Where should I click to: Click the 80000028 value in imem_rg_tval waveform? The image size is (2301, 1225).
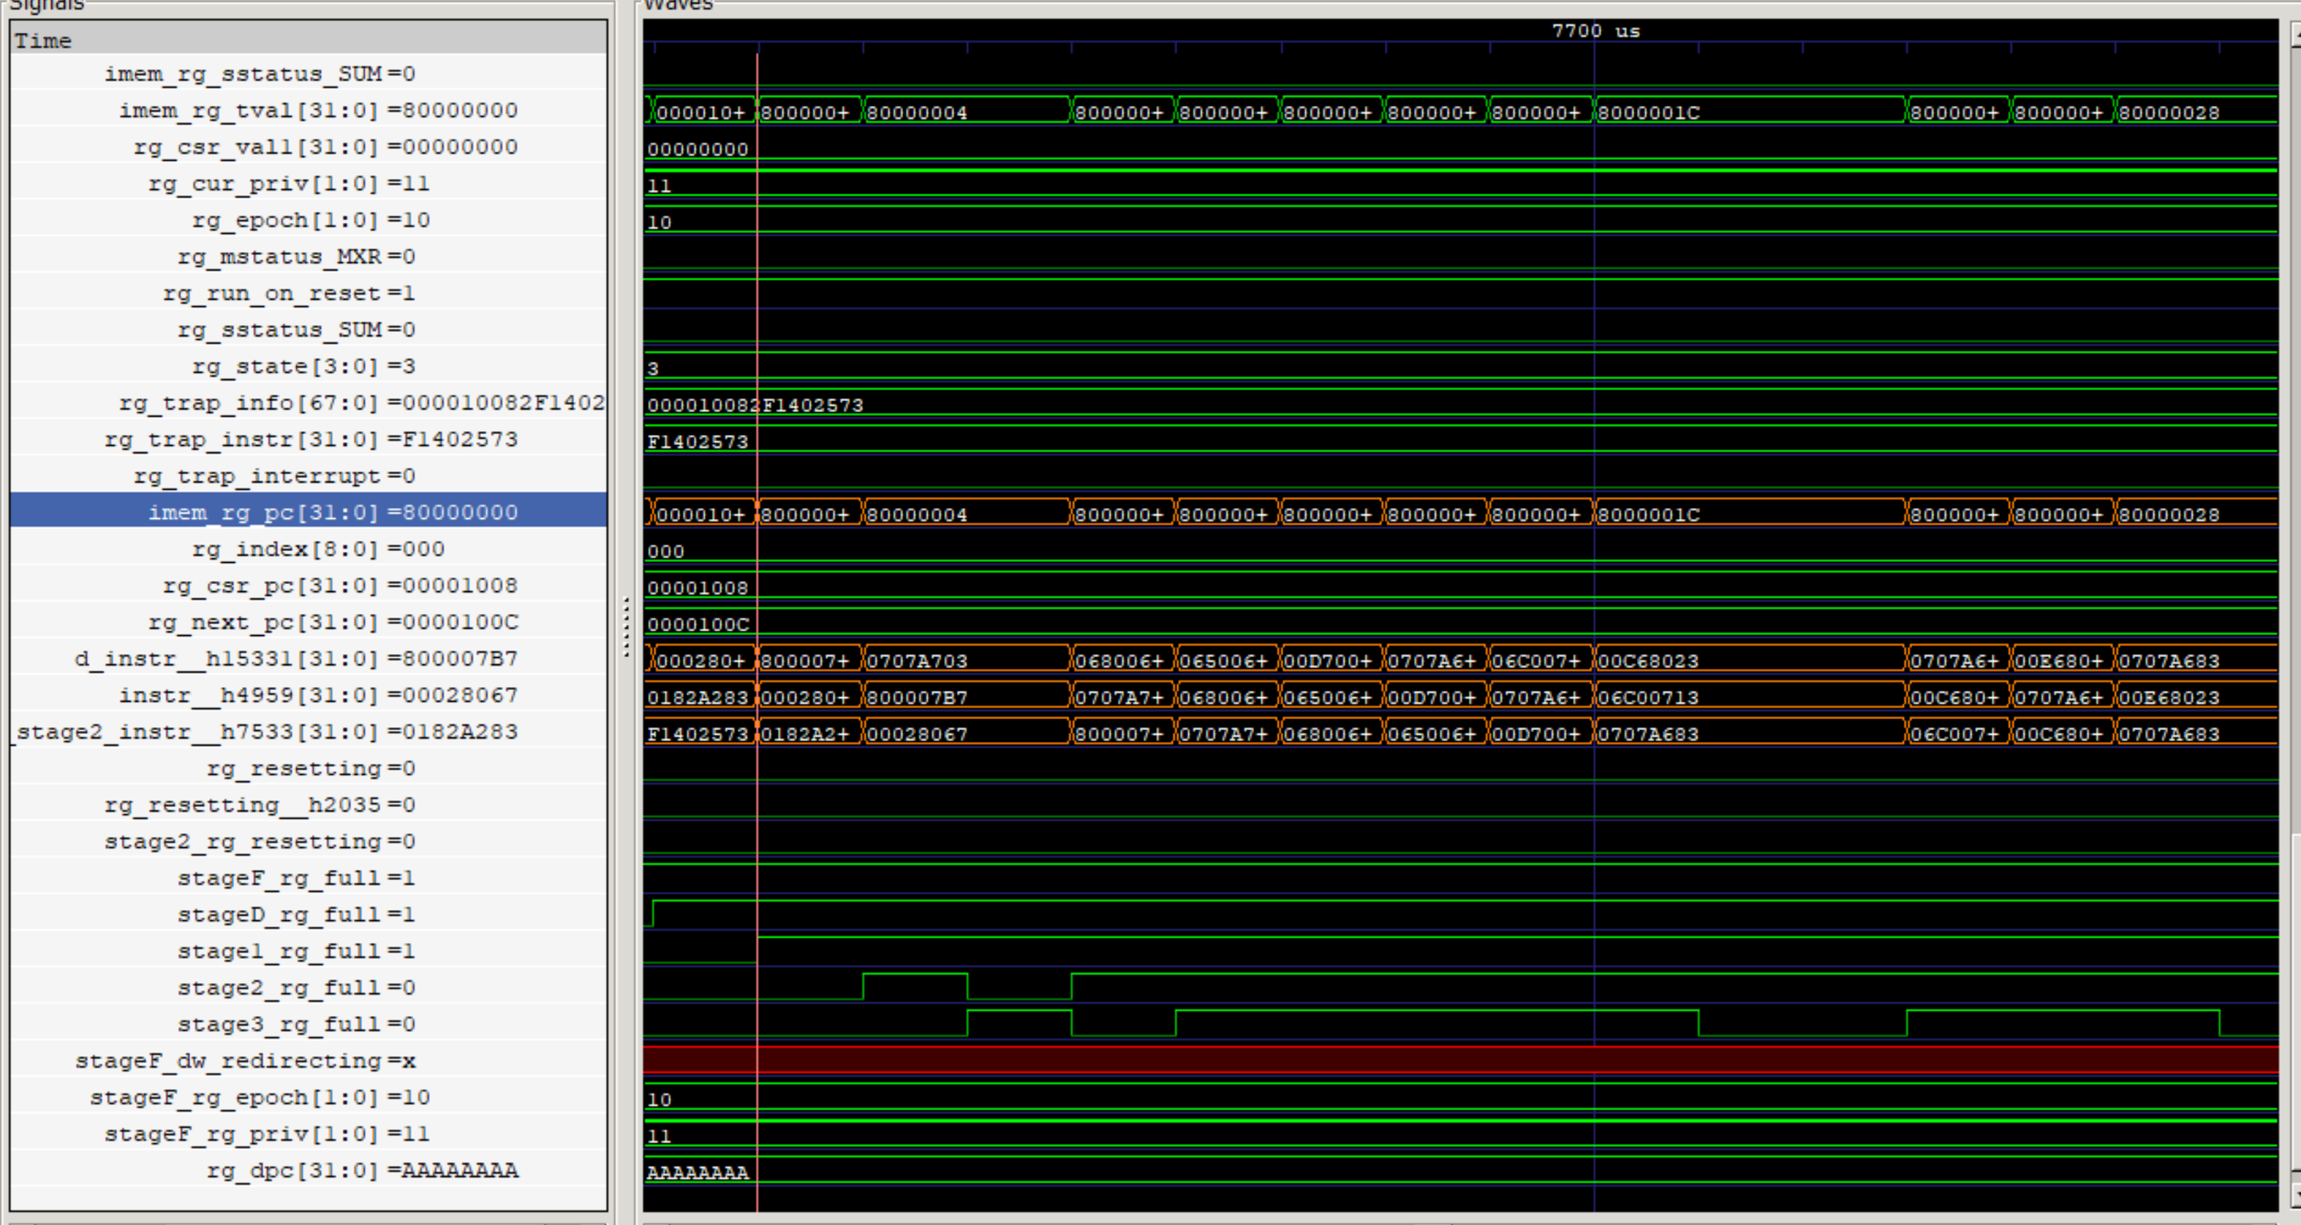click(x=2168, y=113)
